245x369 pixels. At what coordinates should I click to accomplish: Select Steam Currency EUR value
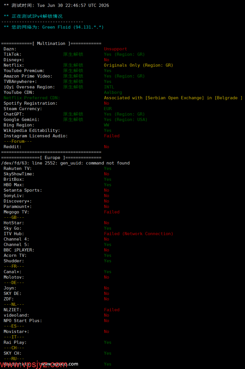pyautogui.click(x=108, y=109)
